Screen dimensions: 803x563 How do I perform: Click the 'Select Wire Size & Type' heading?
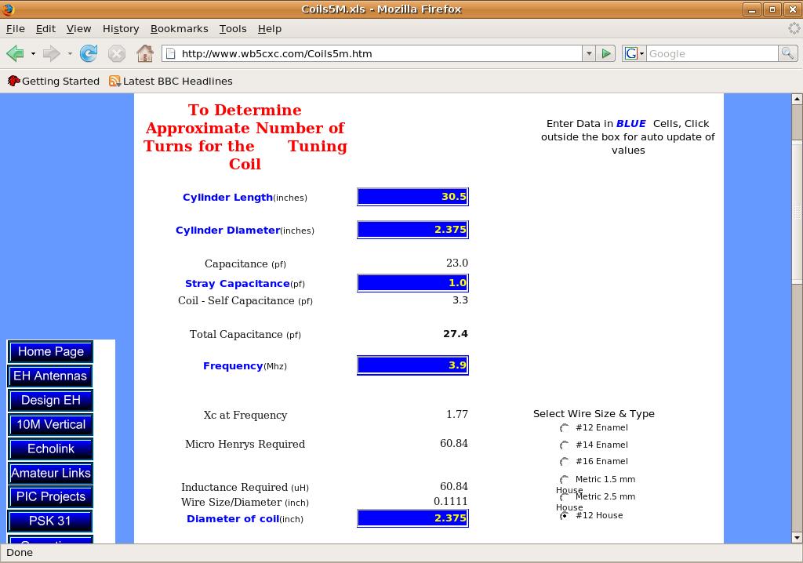(594, 413)
